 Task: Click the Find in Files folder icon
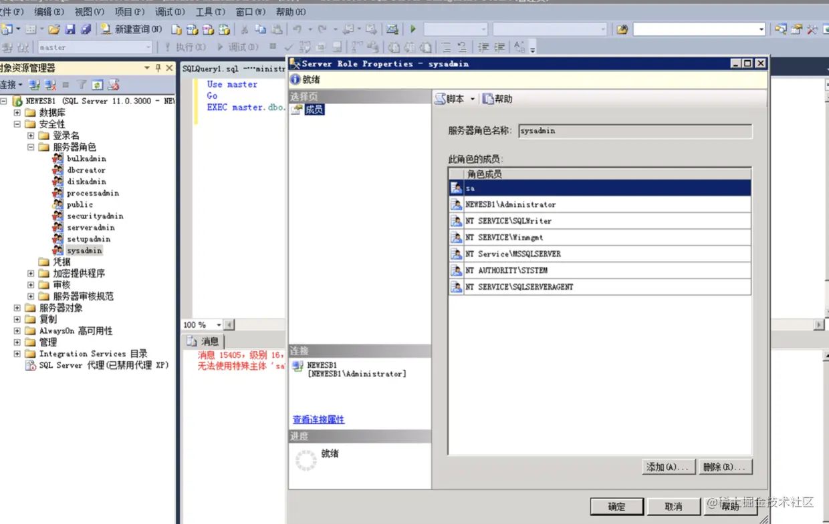coord(622,29)
